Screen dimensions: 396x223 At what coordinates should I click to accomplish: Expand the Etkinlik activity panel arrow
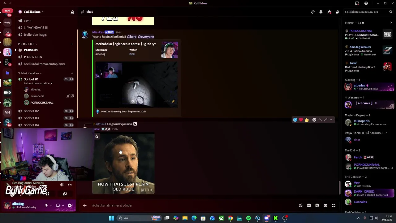tap(391, 23)
